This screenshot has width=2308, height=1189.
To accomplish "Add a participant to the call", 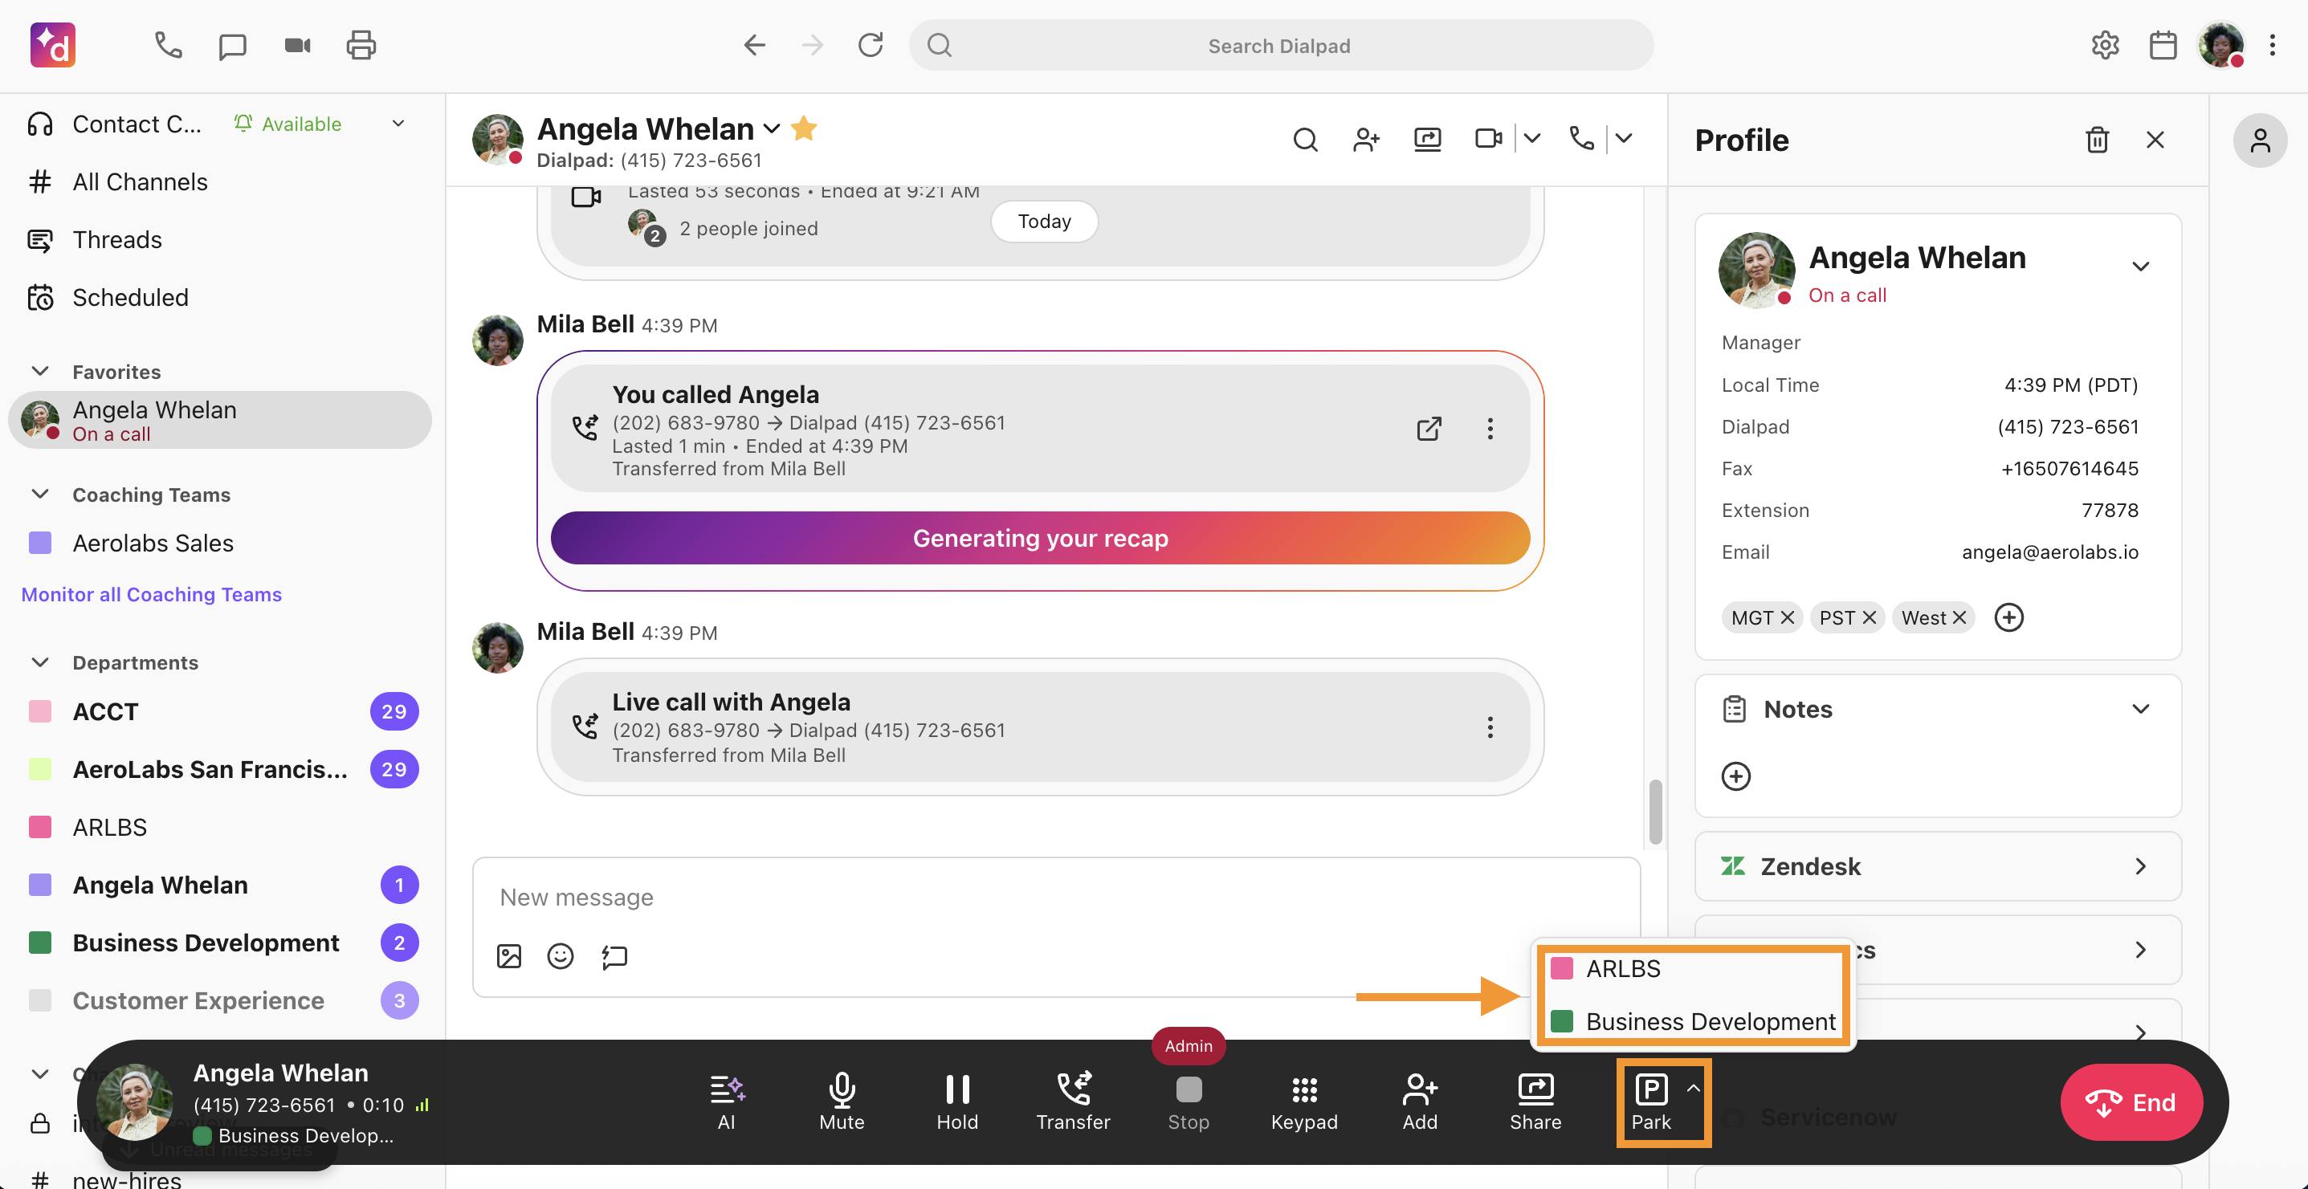I will click(x=1419, y=1102).
